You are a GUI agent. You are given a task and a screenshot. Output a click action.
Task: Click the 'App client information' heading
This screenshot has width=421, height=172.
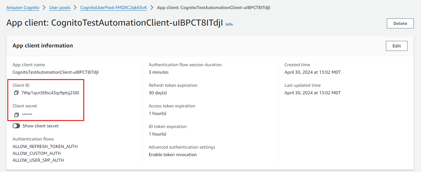(43, 46)
